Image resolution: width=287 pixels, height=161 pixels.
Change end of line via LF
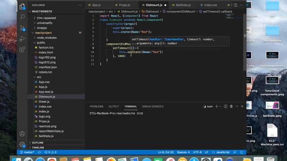tap(206, 152)
